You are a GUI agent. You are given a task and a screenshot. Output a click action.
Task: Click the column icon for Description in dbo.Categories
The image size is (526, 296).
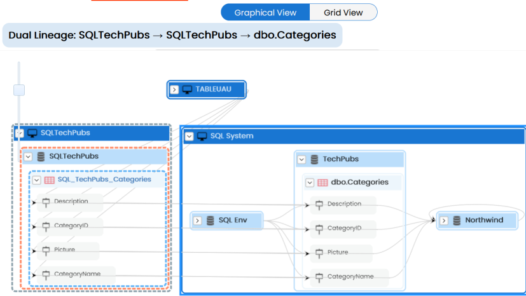pos(319,205)
